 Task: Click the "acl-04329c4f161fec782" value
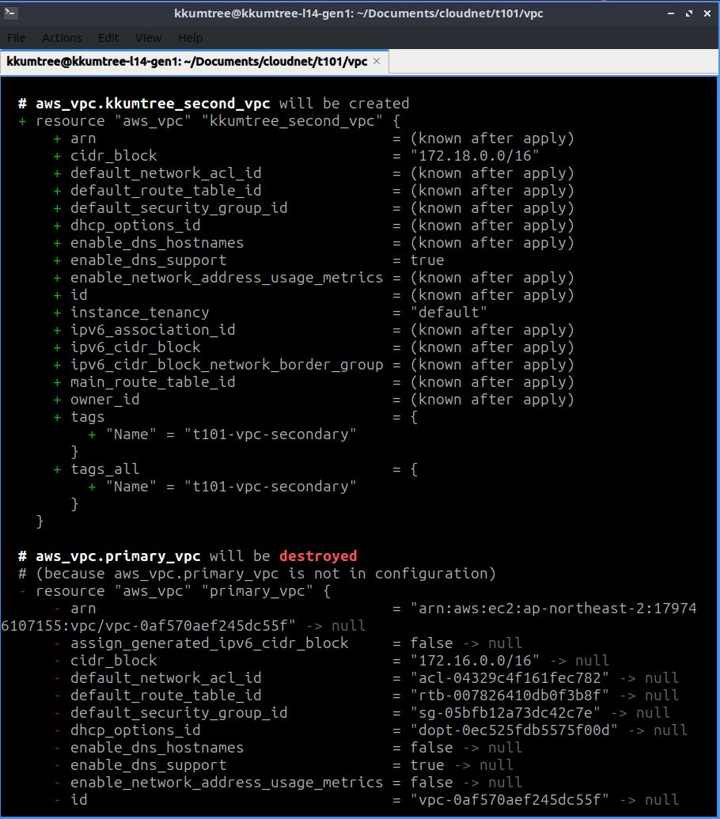pyautogui.click(x=510, y=678)
